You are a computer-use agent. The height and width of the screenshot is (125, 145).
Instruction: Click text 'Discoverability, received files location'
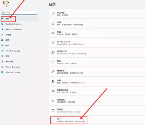(71, 44)
